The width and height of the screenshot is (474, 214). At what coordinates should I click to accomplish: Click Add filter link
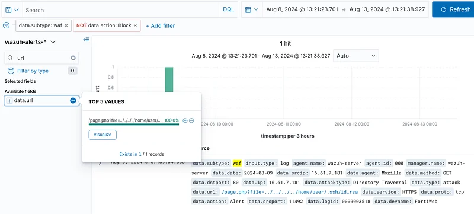(160, 26)
